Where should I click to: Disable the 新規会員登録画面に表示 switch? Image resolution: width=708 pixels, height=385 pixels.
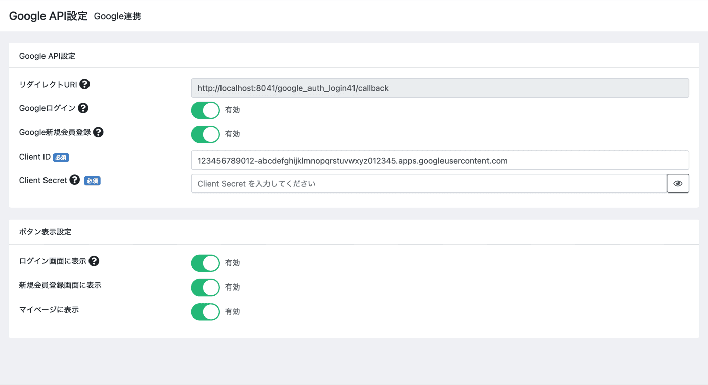pyautogui.click(x=205, y=287)
